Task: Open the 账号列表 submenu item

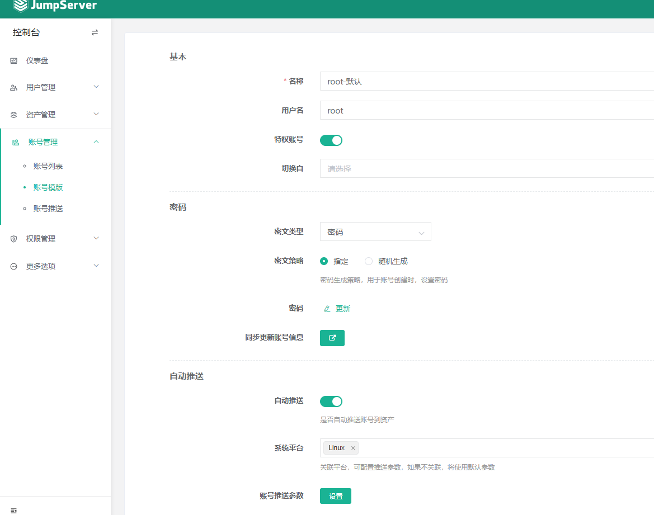Action: [x=48, y=167]
